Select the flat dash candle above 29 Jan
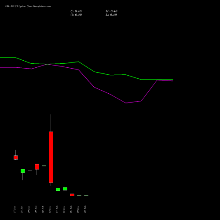 (30, 170)
